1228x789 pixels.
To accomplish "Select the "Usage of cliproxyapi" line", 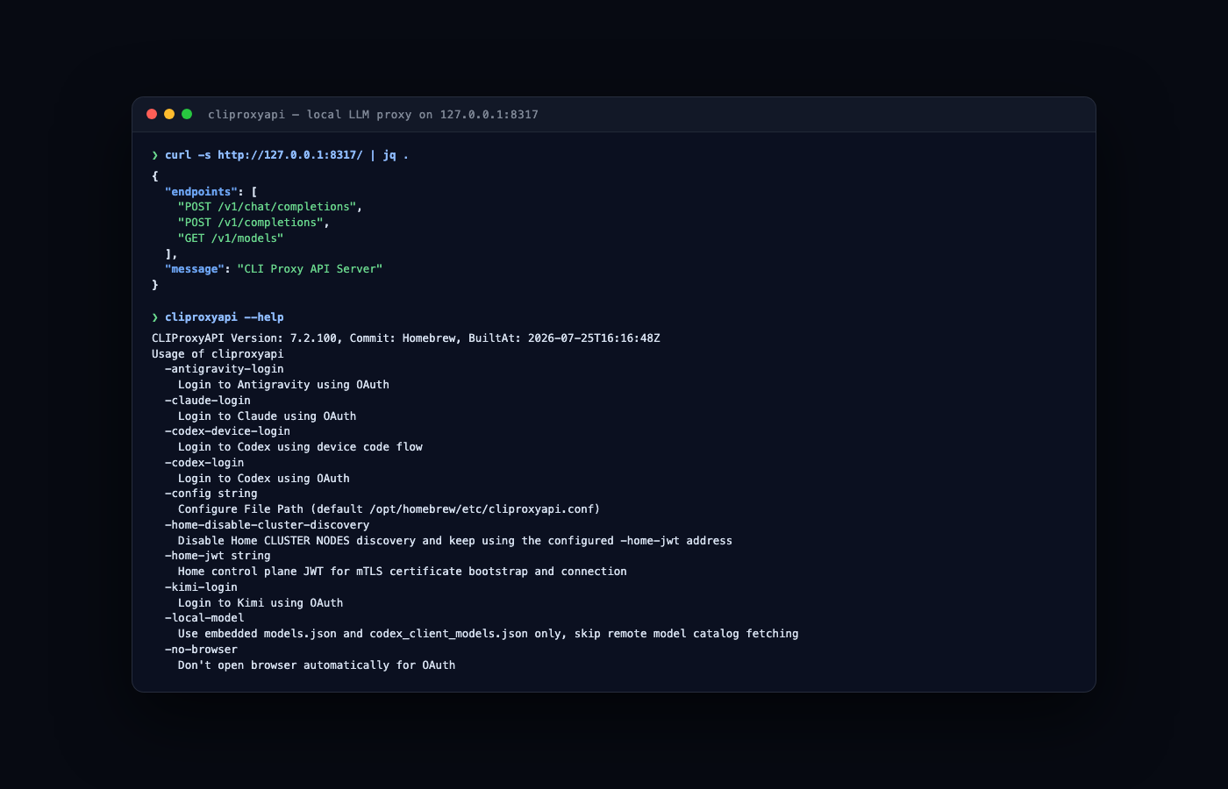I will point(218,354).
